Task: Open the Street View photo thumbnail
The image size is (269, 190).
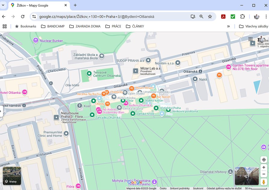Action: pos(247,176)
